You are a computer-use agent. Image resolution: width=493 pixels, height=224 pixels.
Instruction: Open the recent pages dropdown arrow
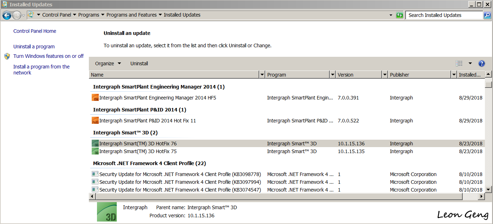point(23,15)
